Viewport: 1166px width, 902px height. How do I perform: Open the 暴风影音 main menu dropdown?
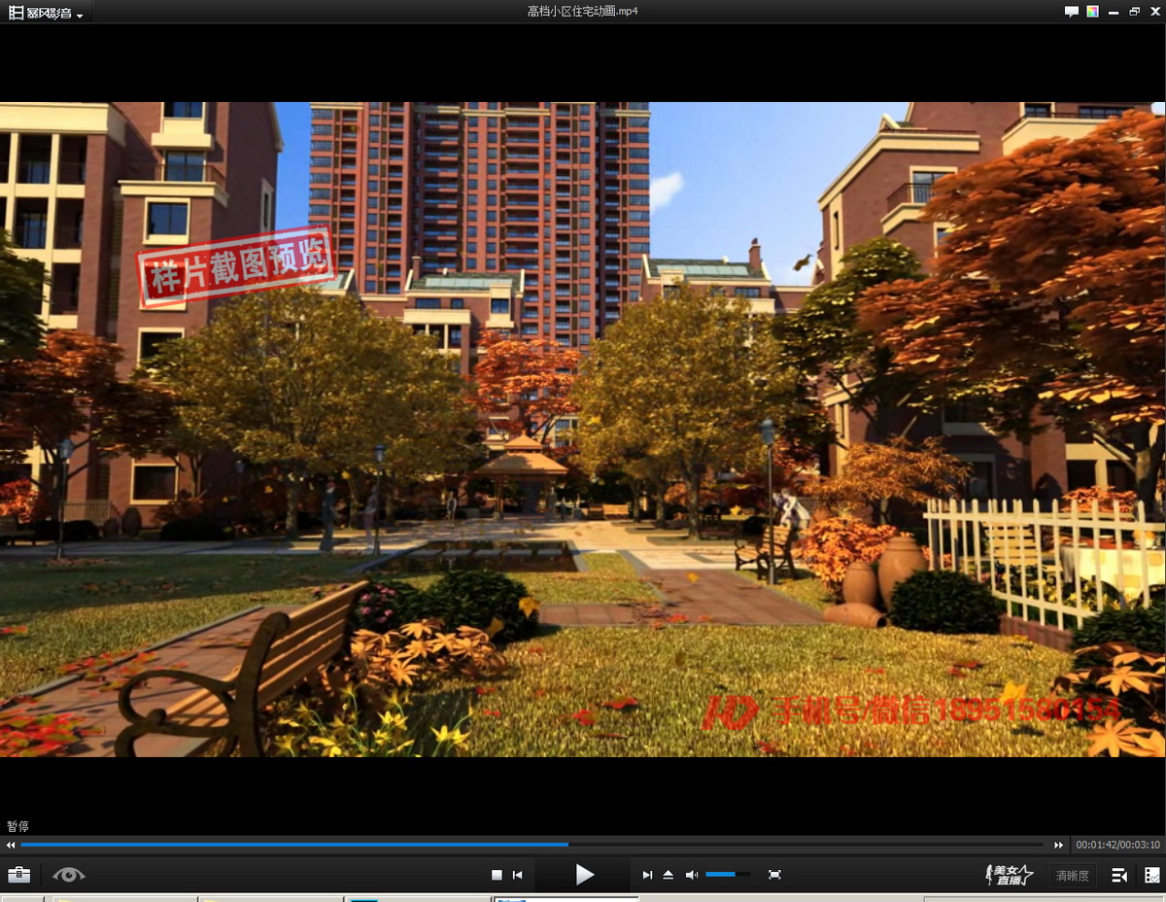47,13
